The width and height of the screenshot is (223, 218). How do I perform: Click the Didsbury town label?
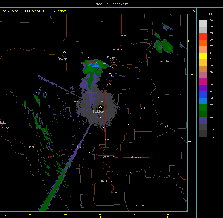99,112
